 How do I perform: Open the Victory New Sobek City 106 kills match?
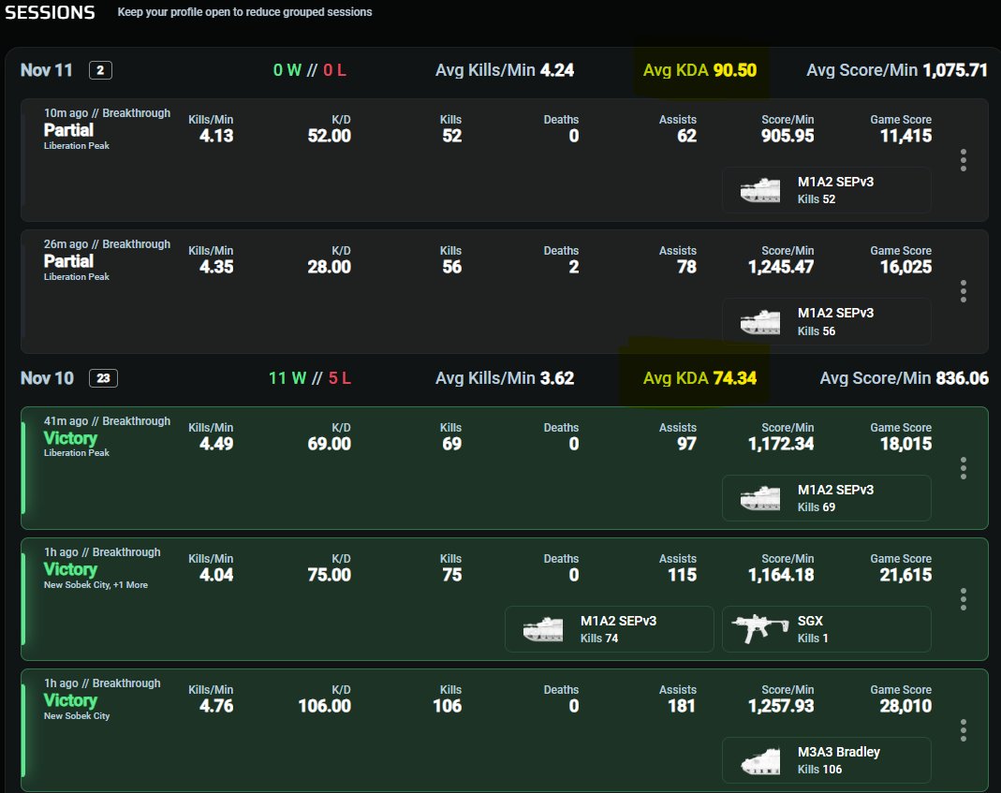505,729
